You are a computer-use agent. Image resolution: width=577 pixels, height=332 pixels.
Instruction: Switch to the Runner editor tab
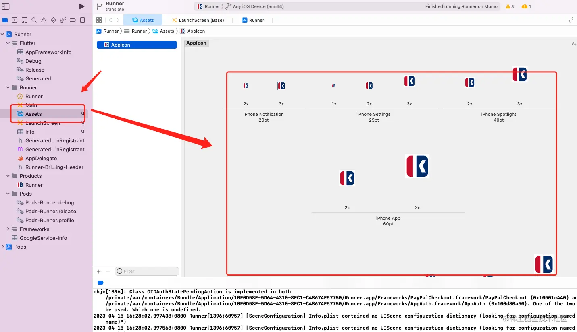pyautogui.click(x=253, y=20)
